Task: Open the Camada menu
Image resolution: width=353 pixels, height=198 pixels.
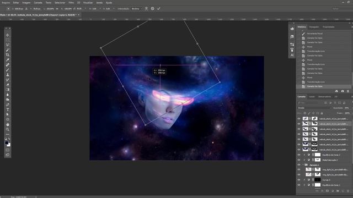Action: coord(38,3)
